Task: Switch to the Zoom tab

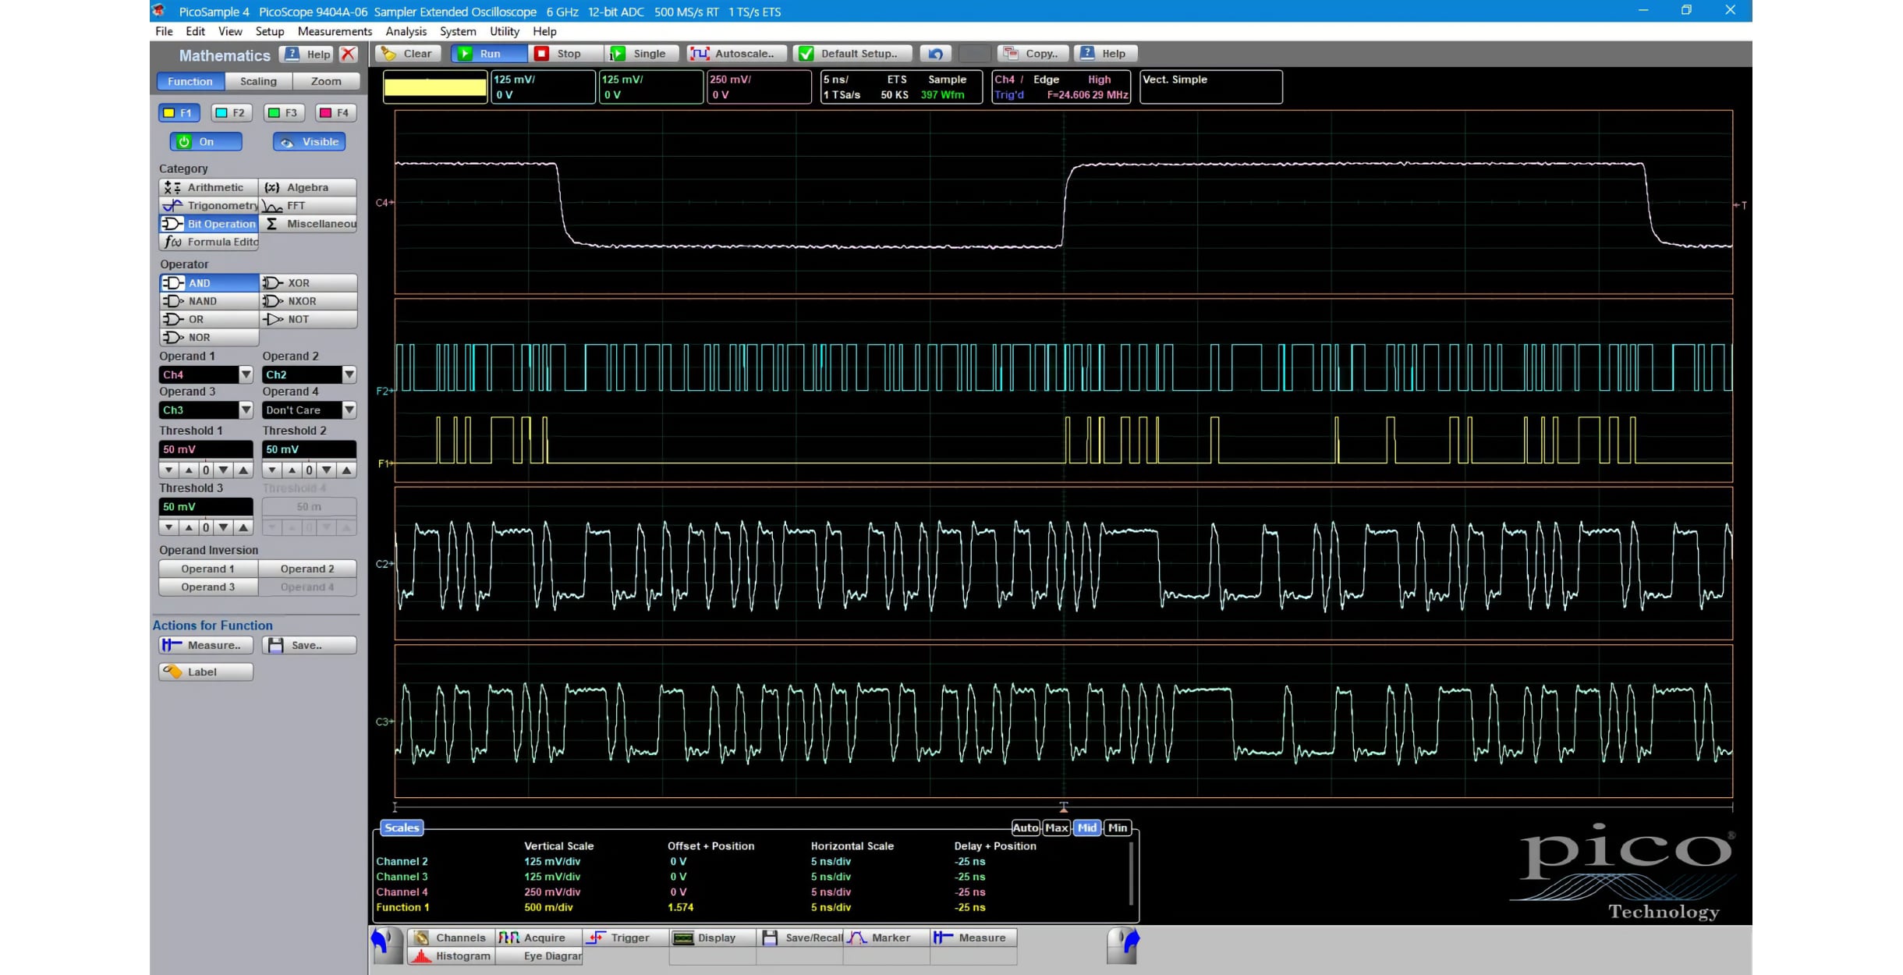Action: pyautogui.click(x=326, y=81)
